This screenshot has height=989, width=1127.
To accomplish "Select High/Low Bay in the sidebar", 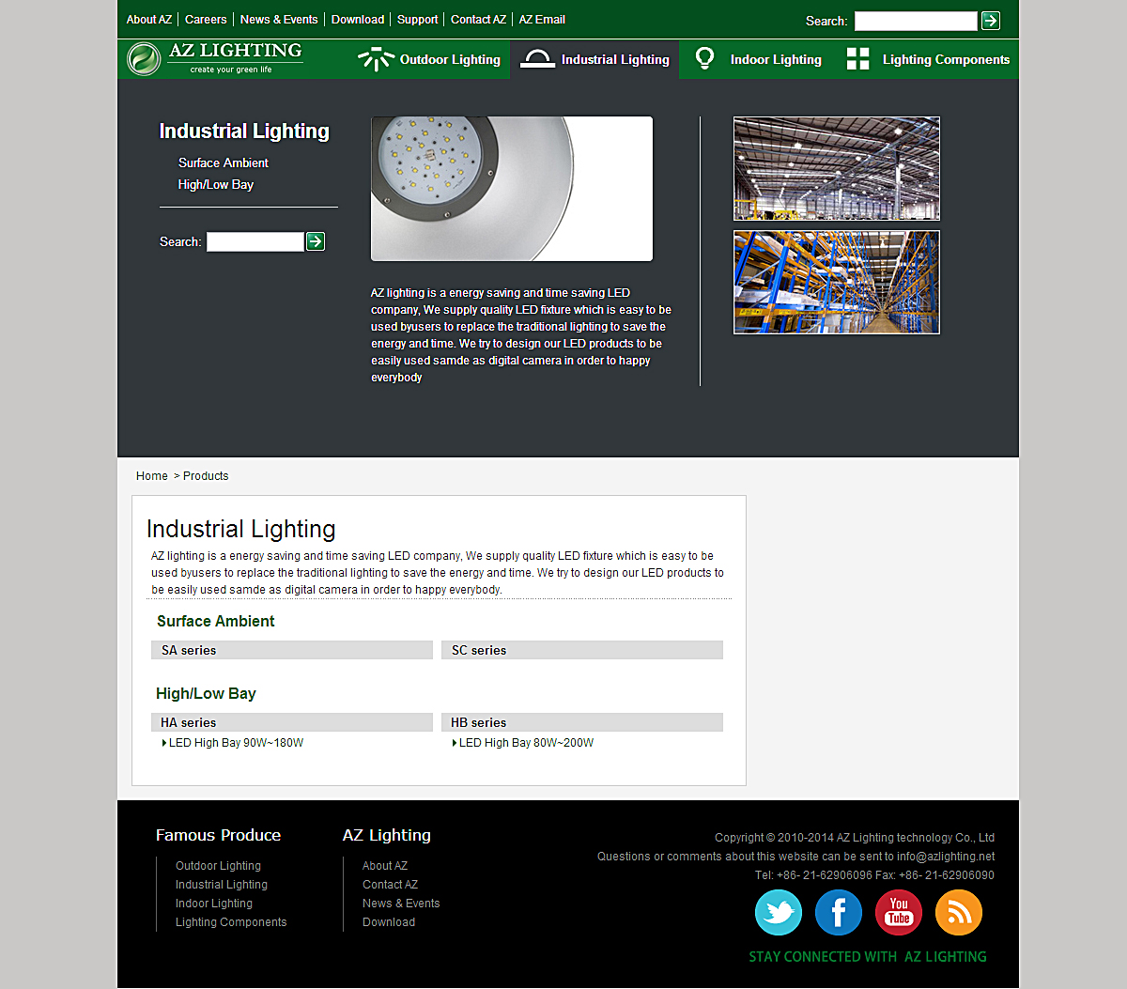I will pyautogui.click(x=216, y=185).
